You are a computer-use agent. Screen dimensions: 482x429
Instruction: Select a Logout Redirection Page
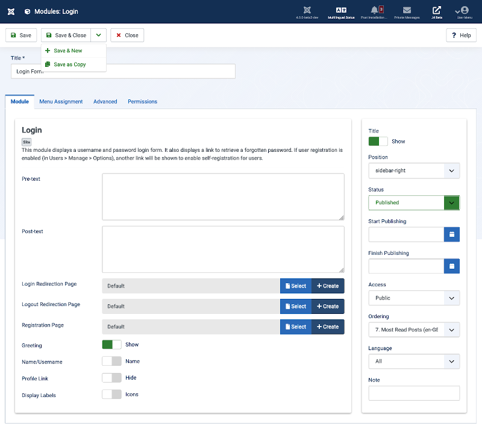click(x=296, y=306)
